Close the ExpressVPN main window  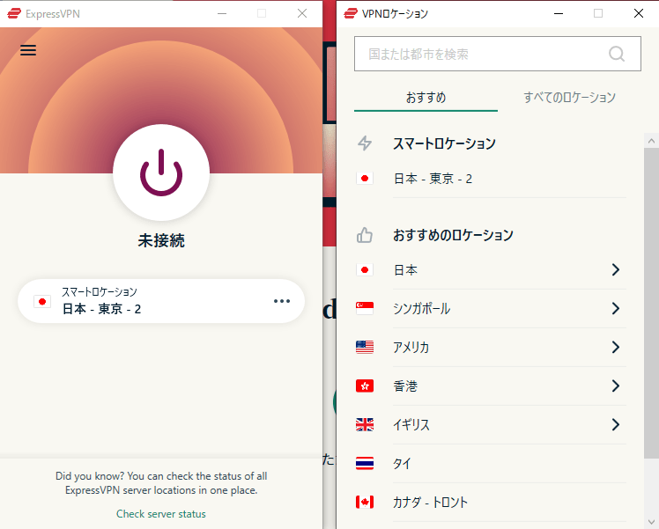click(x=302, y=13)
